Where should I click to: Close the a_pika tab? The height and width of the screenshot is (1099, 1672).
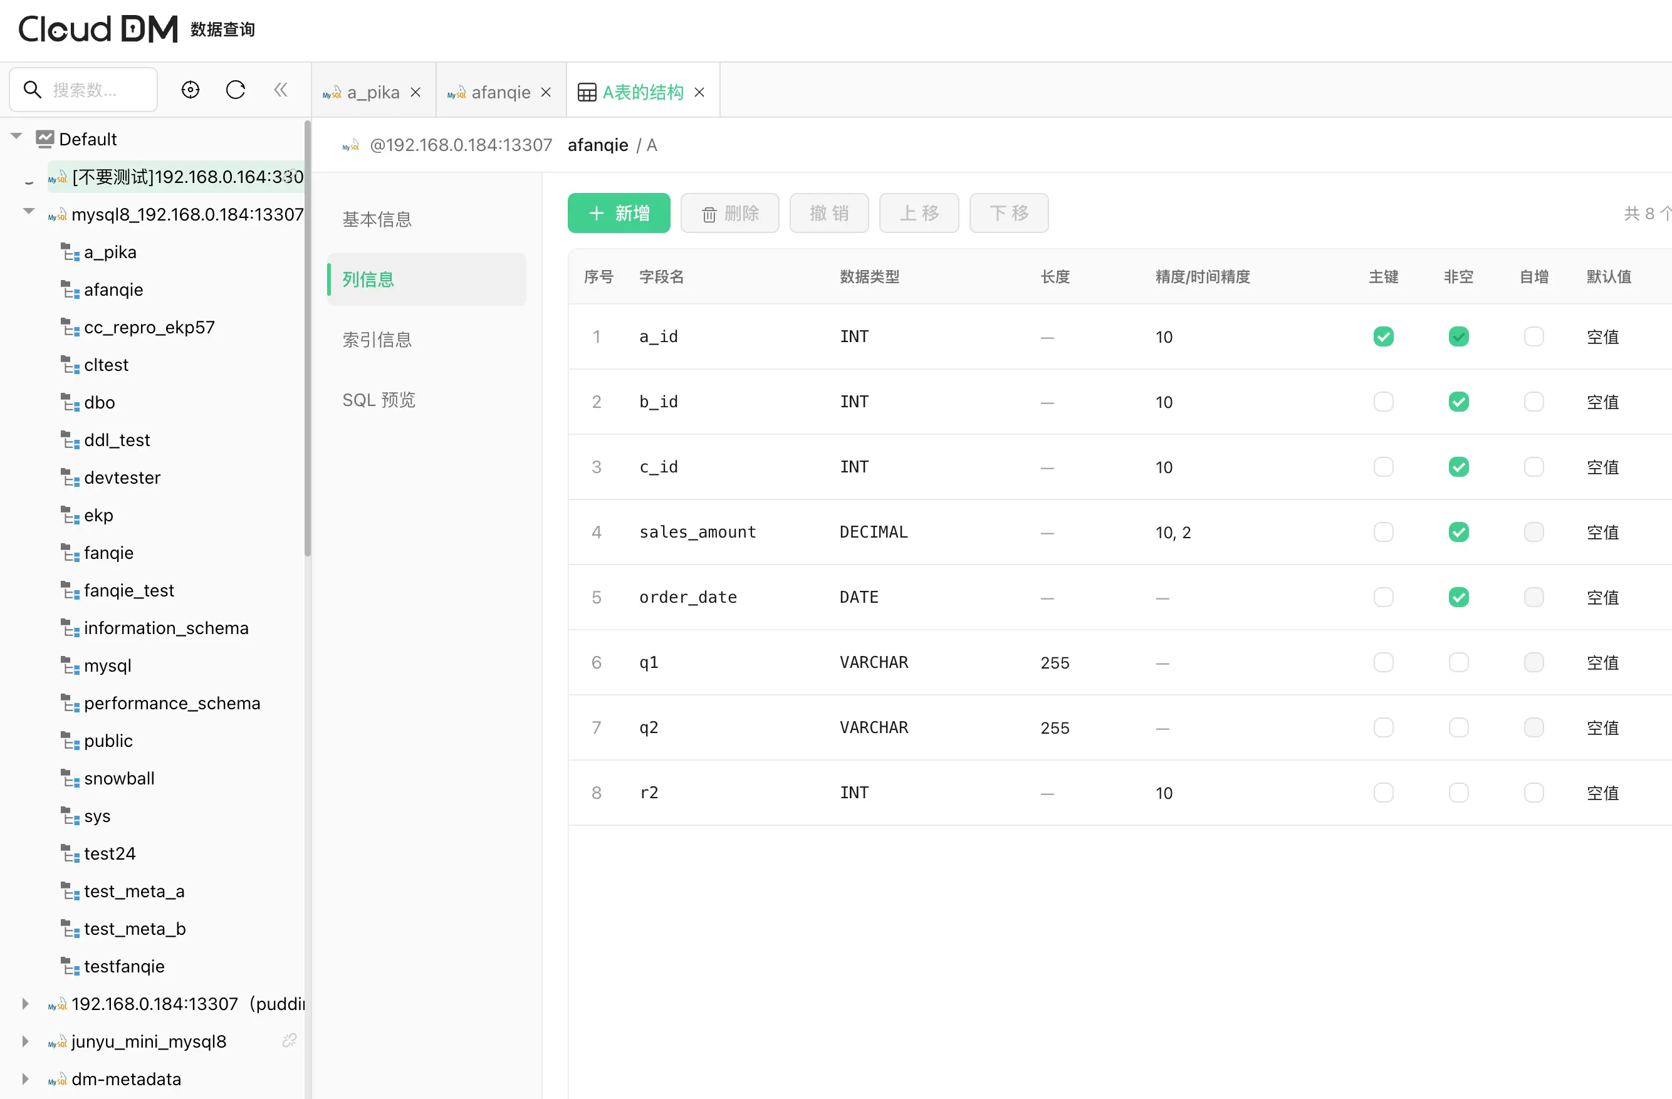(416, 93)
